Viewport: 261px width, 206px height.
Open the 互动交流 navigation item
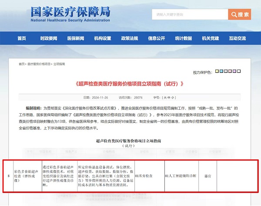(x=238, y=38)
